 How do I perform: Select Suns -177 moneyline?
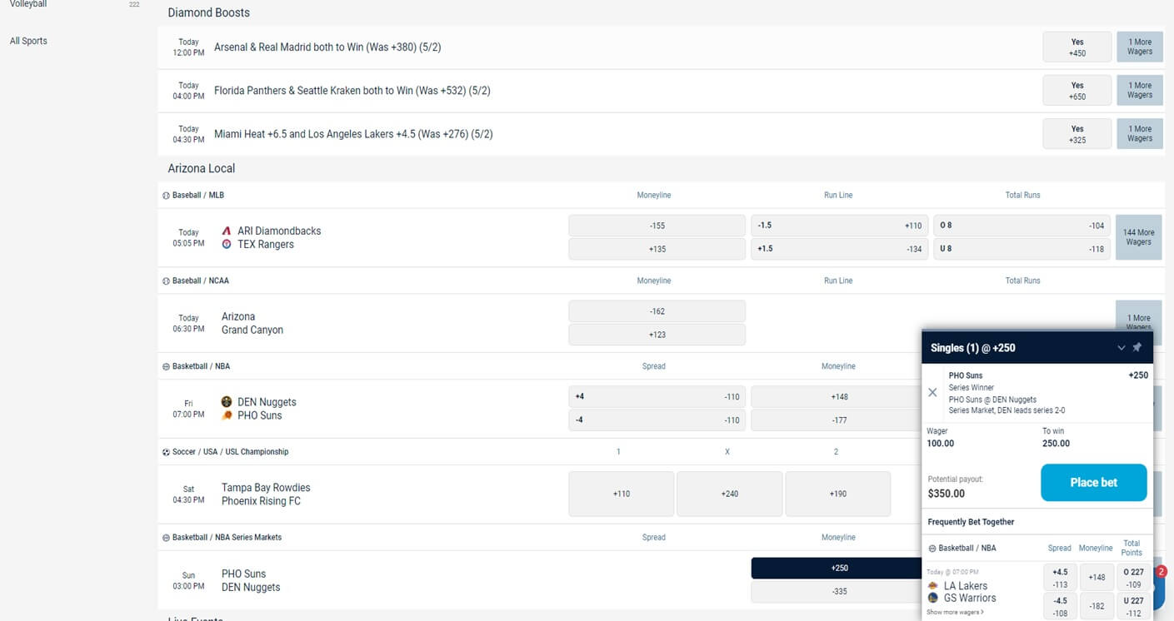837,420
